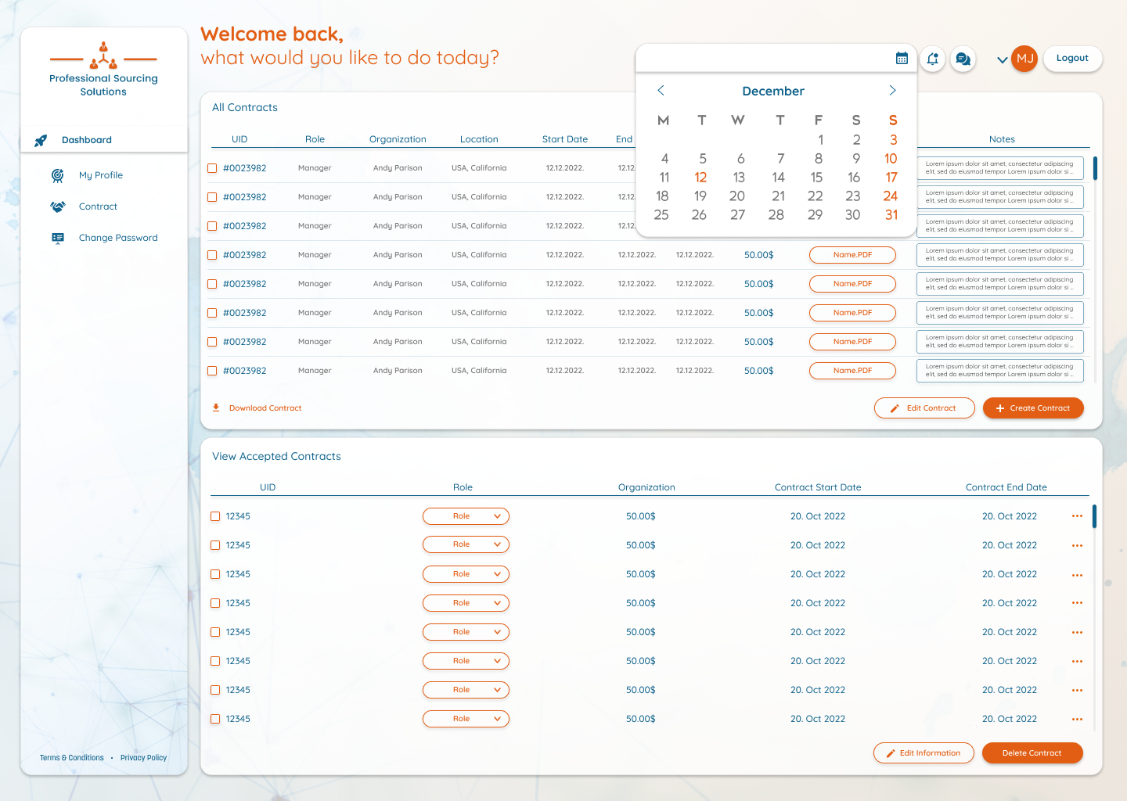The image size is (1127, 801).
Task: Click accepted contracts table scrollbar
Action: [x=1094, y=516]
